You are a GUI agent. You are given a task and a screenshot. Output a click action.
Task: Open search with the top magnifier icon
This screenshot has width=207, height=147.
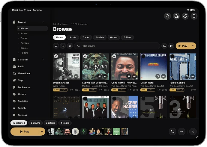pos(167,16)
